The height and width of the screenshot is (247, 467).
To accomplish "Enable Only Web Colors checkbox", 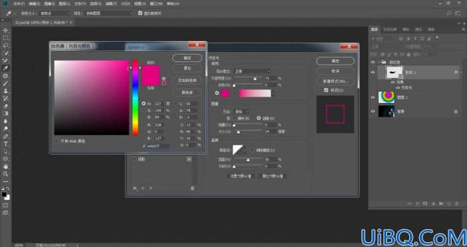I will tap(56, 141).
